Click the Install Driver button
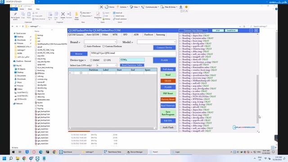The image size is (288, 162). [231, 31]
